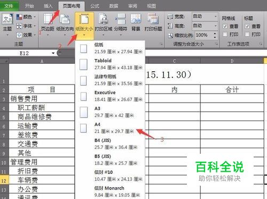Switch to the 视图 view tab

pyautogui.click(x=152, y=6)
